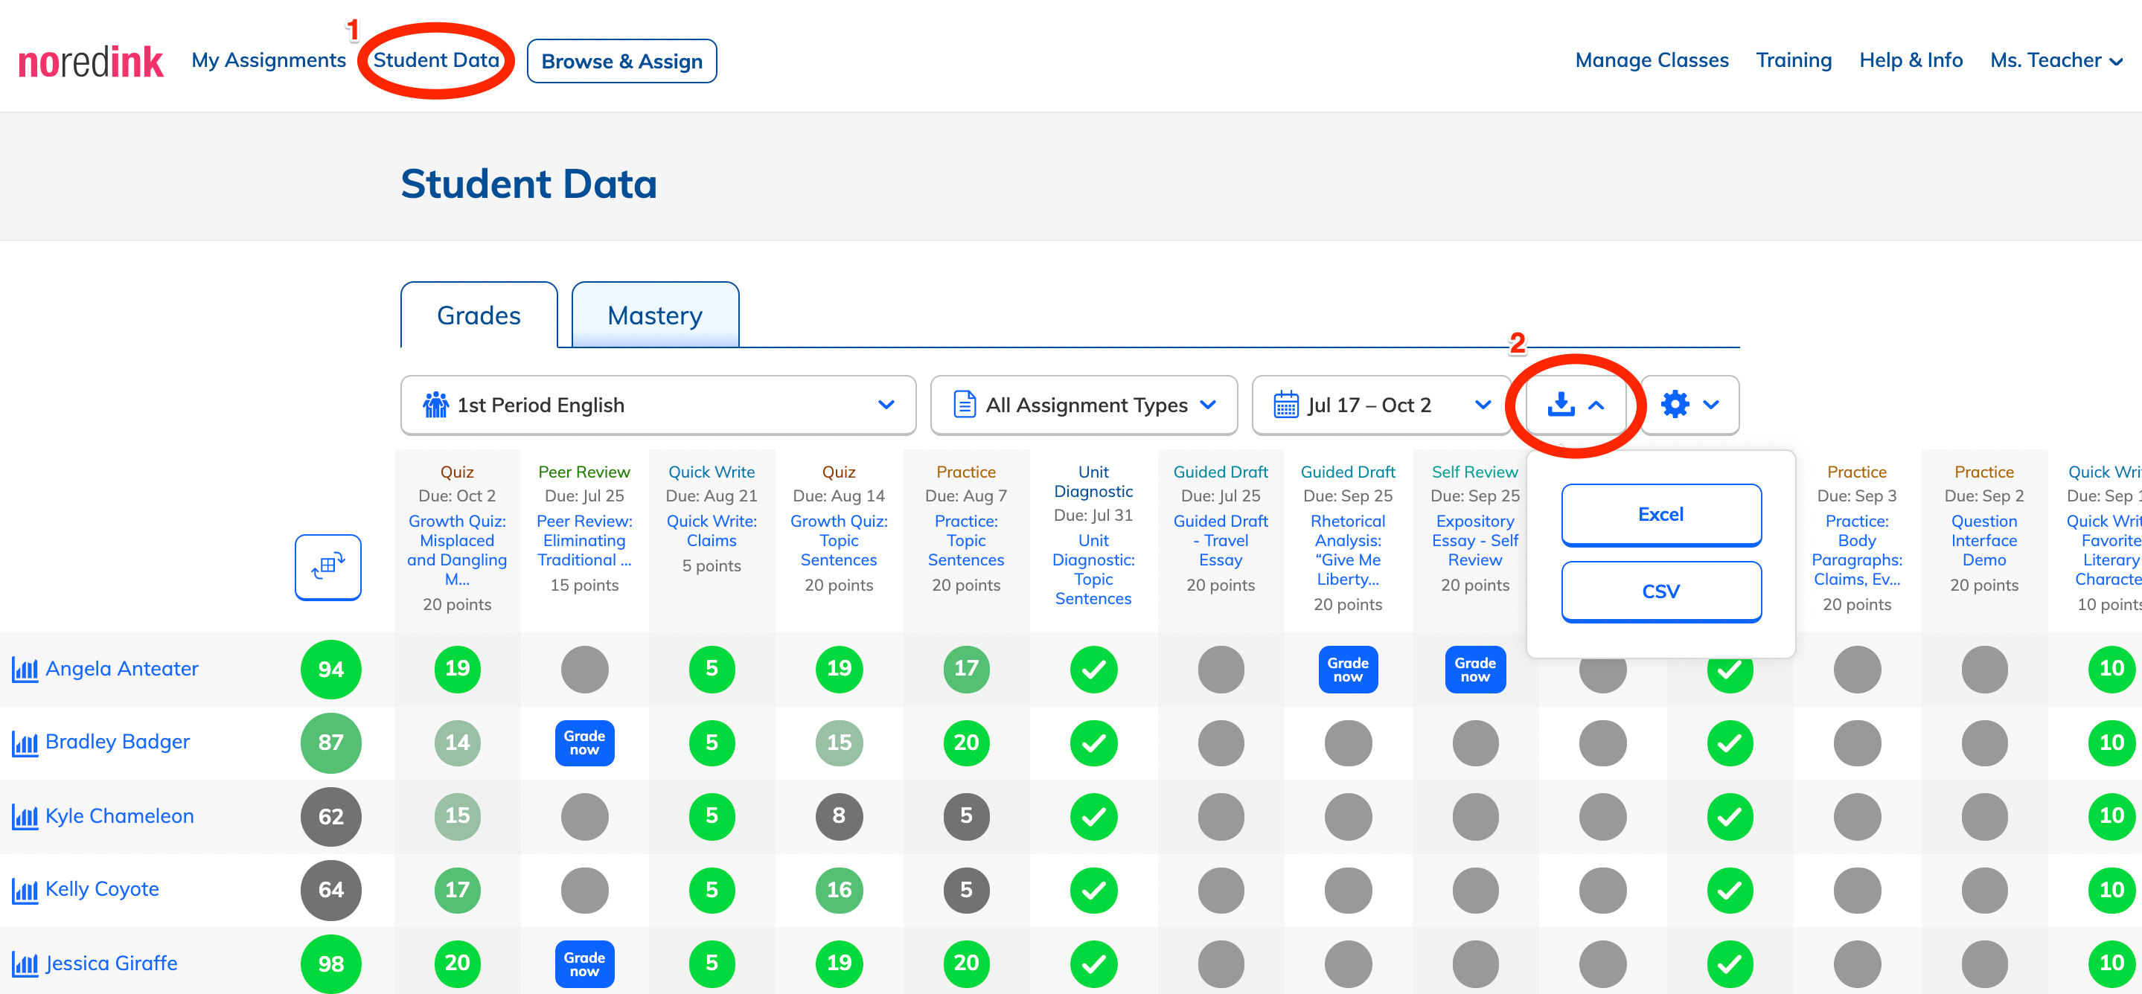2142x994 pixels.
Task: Open Jessica Giraffe's Misplaced Quiz score 20
Action: pos(457,963)
